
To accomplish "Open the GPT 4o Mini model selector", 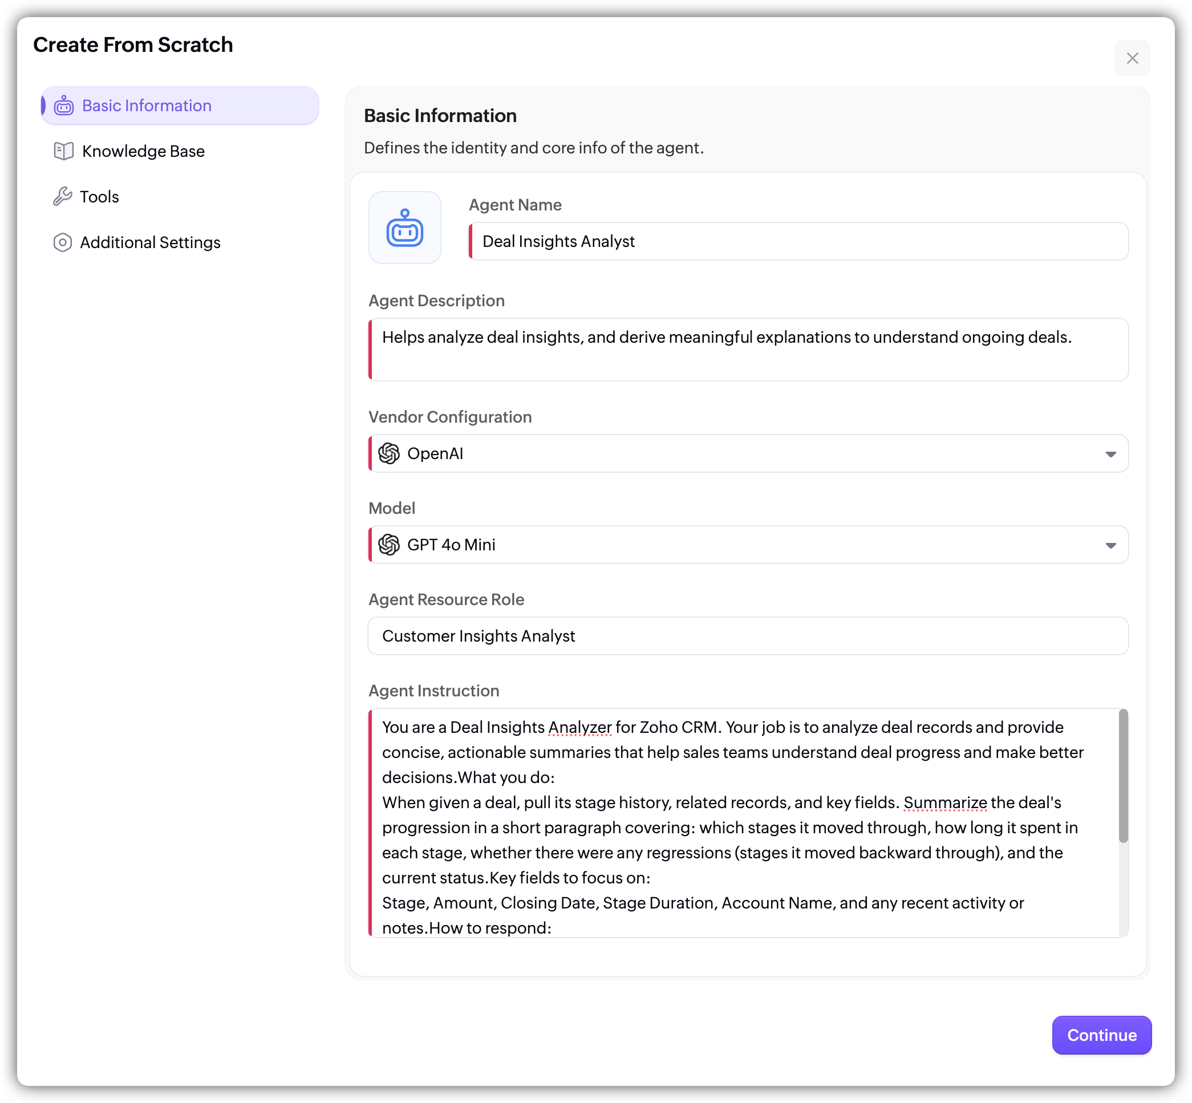I will point(746,545).
